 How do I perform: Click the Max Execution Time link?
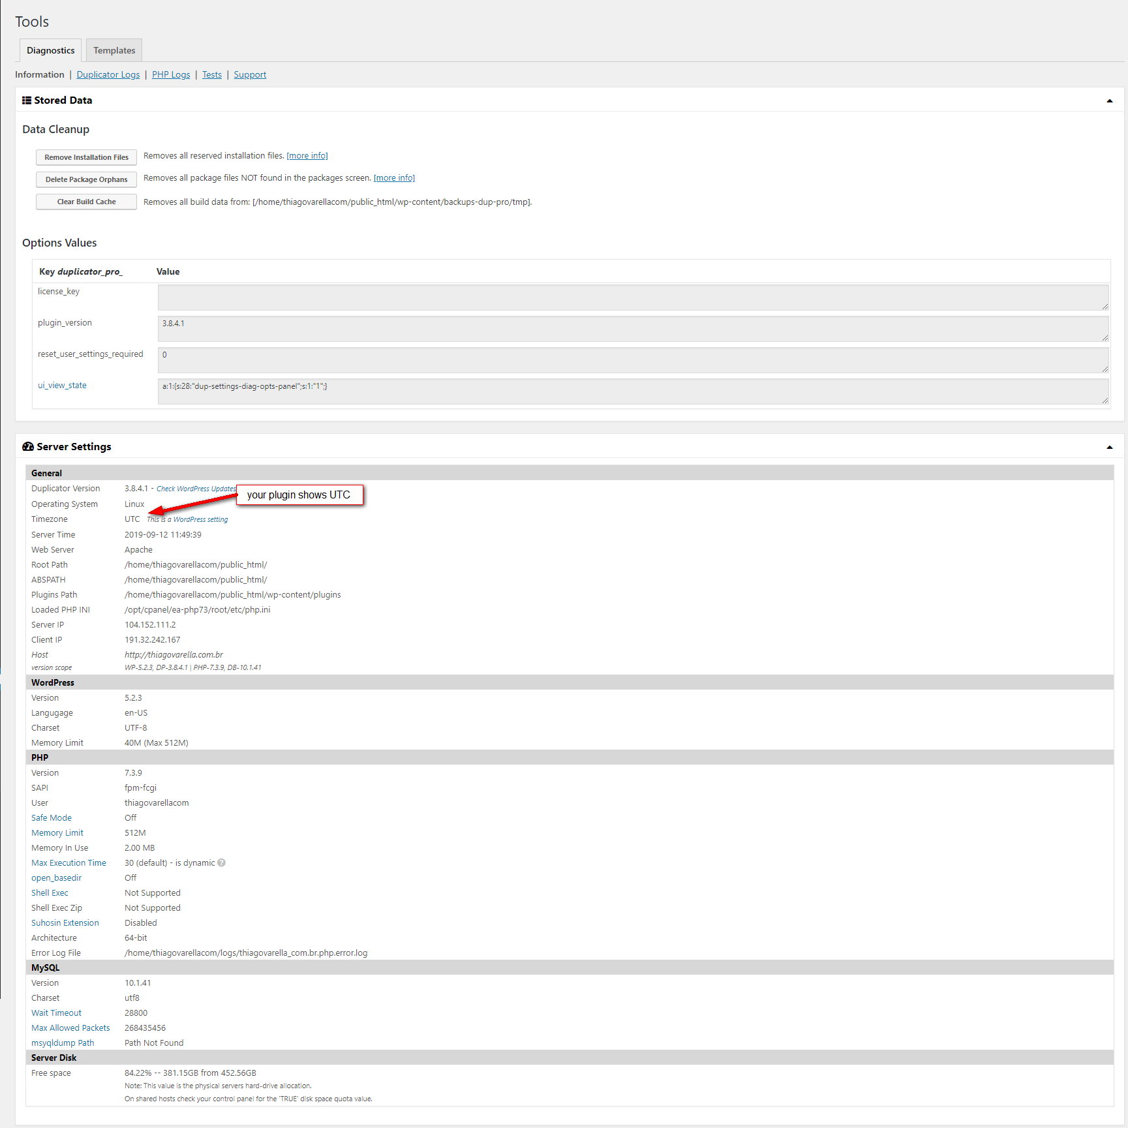69,863
